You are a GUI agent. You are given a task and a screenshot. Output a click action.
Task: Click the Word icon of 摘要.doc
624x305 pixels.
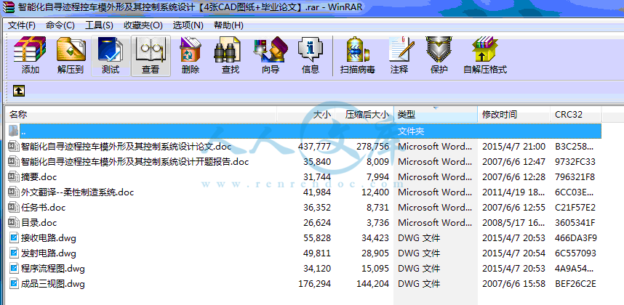(14, 177)
